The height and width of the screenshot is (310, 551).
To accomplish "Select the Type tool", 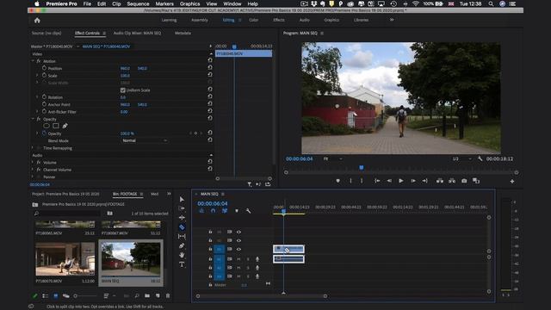I will pos(182,264).
